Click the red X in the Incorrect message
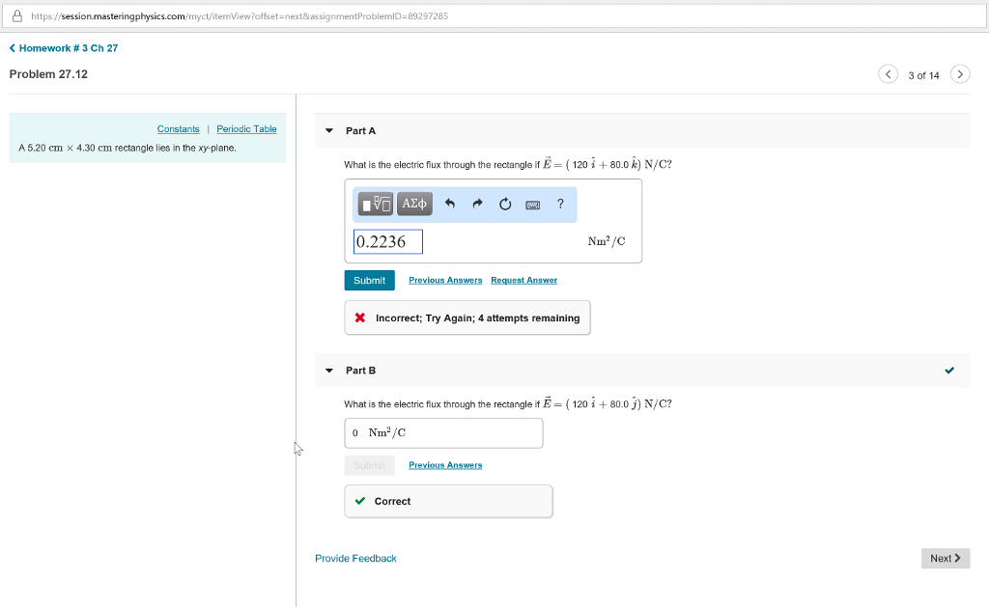The width and height of the screenshot is (989, 607). coord(362,317)
